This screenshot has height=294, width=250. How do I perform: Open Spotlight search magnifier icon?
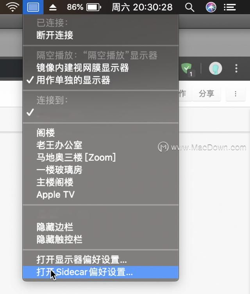point(189,7)
